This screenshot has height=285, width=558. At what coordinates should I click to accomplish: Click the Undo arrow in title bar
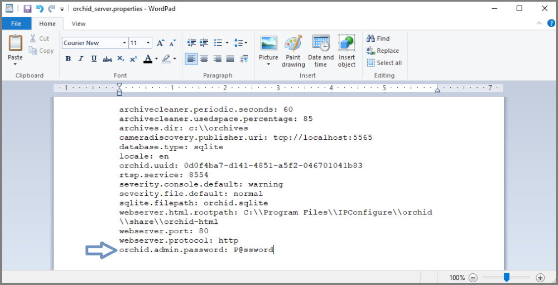(40, 8)
